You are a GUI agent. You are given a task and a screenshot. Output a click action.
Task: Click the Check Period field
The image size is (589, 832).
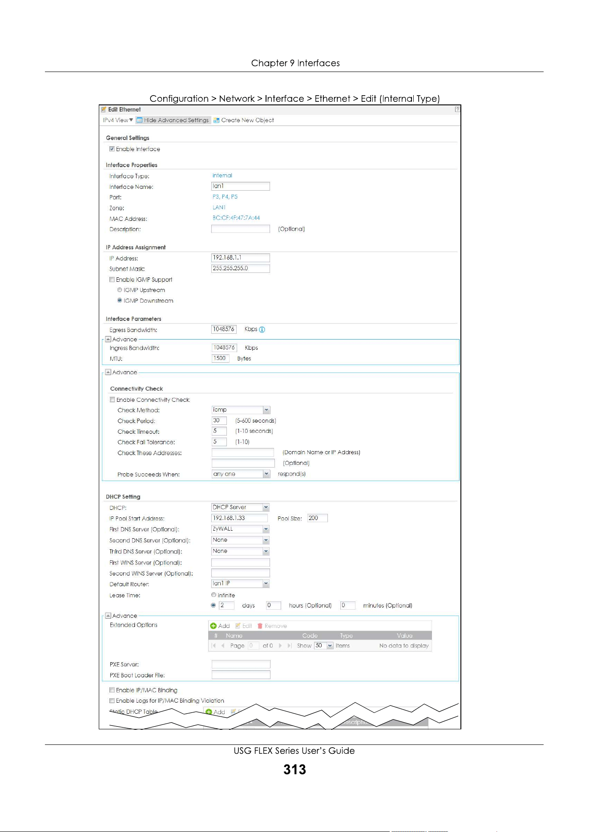point(219,420)
